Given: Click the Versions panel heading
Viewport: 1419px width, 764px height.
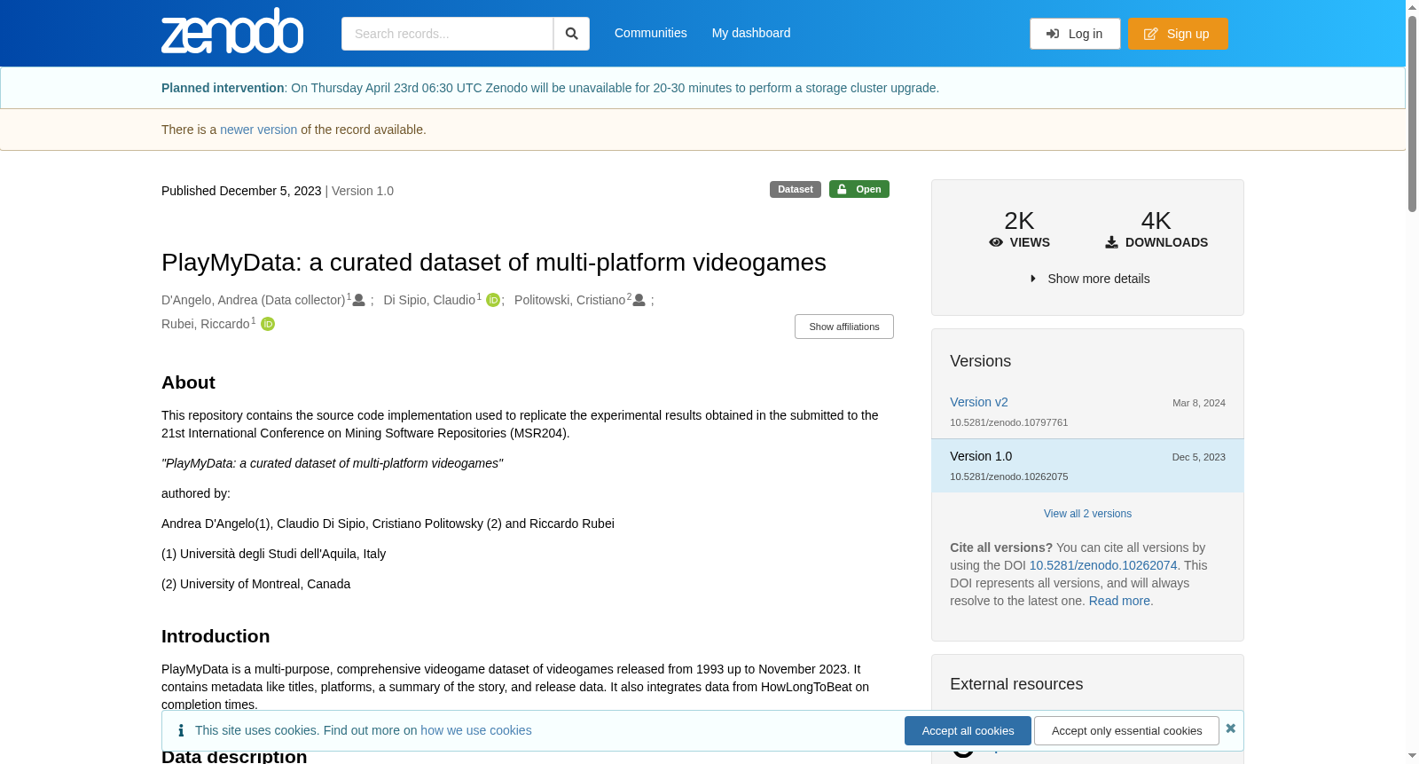Looking at the screenshot, I should click(980, 361).
